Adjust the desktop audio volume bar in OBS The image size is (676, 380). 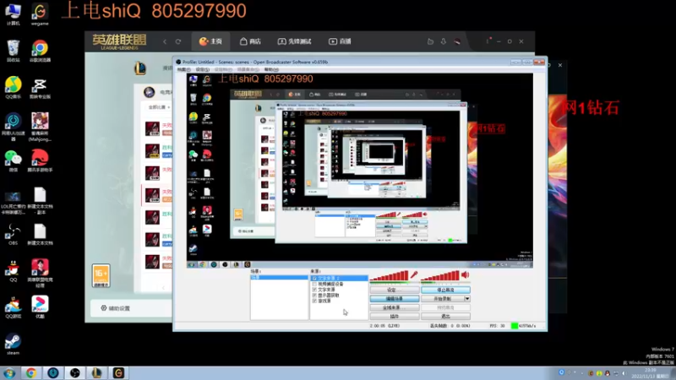pyautogui.click(x=440, y=276)
